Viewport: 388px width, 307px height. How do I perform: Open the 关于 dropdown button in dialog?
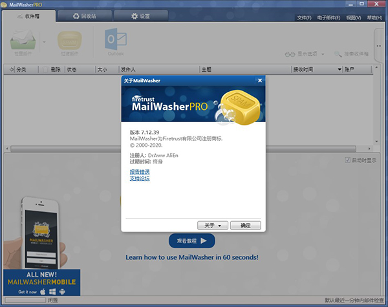tap(213, 226)
